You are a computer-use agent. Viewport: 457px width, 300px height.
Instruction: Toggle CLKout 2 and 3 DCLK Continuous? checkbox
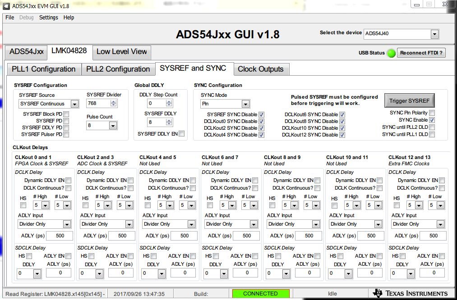[x=130, y=188]
